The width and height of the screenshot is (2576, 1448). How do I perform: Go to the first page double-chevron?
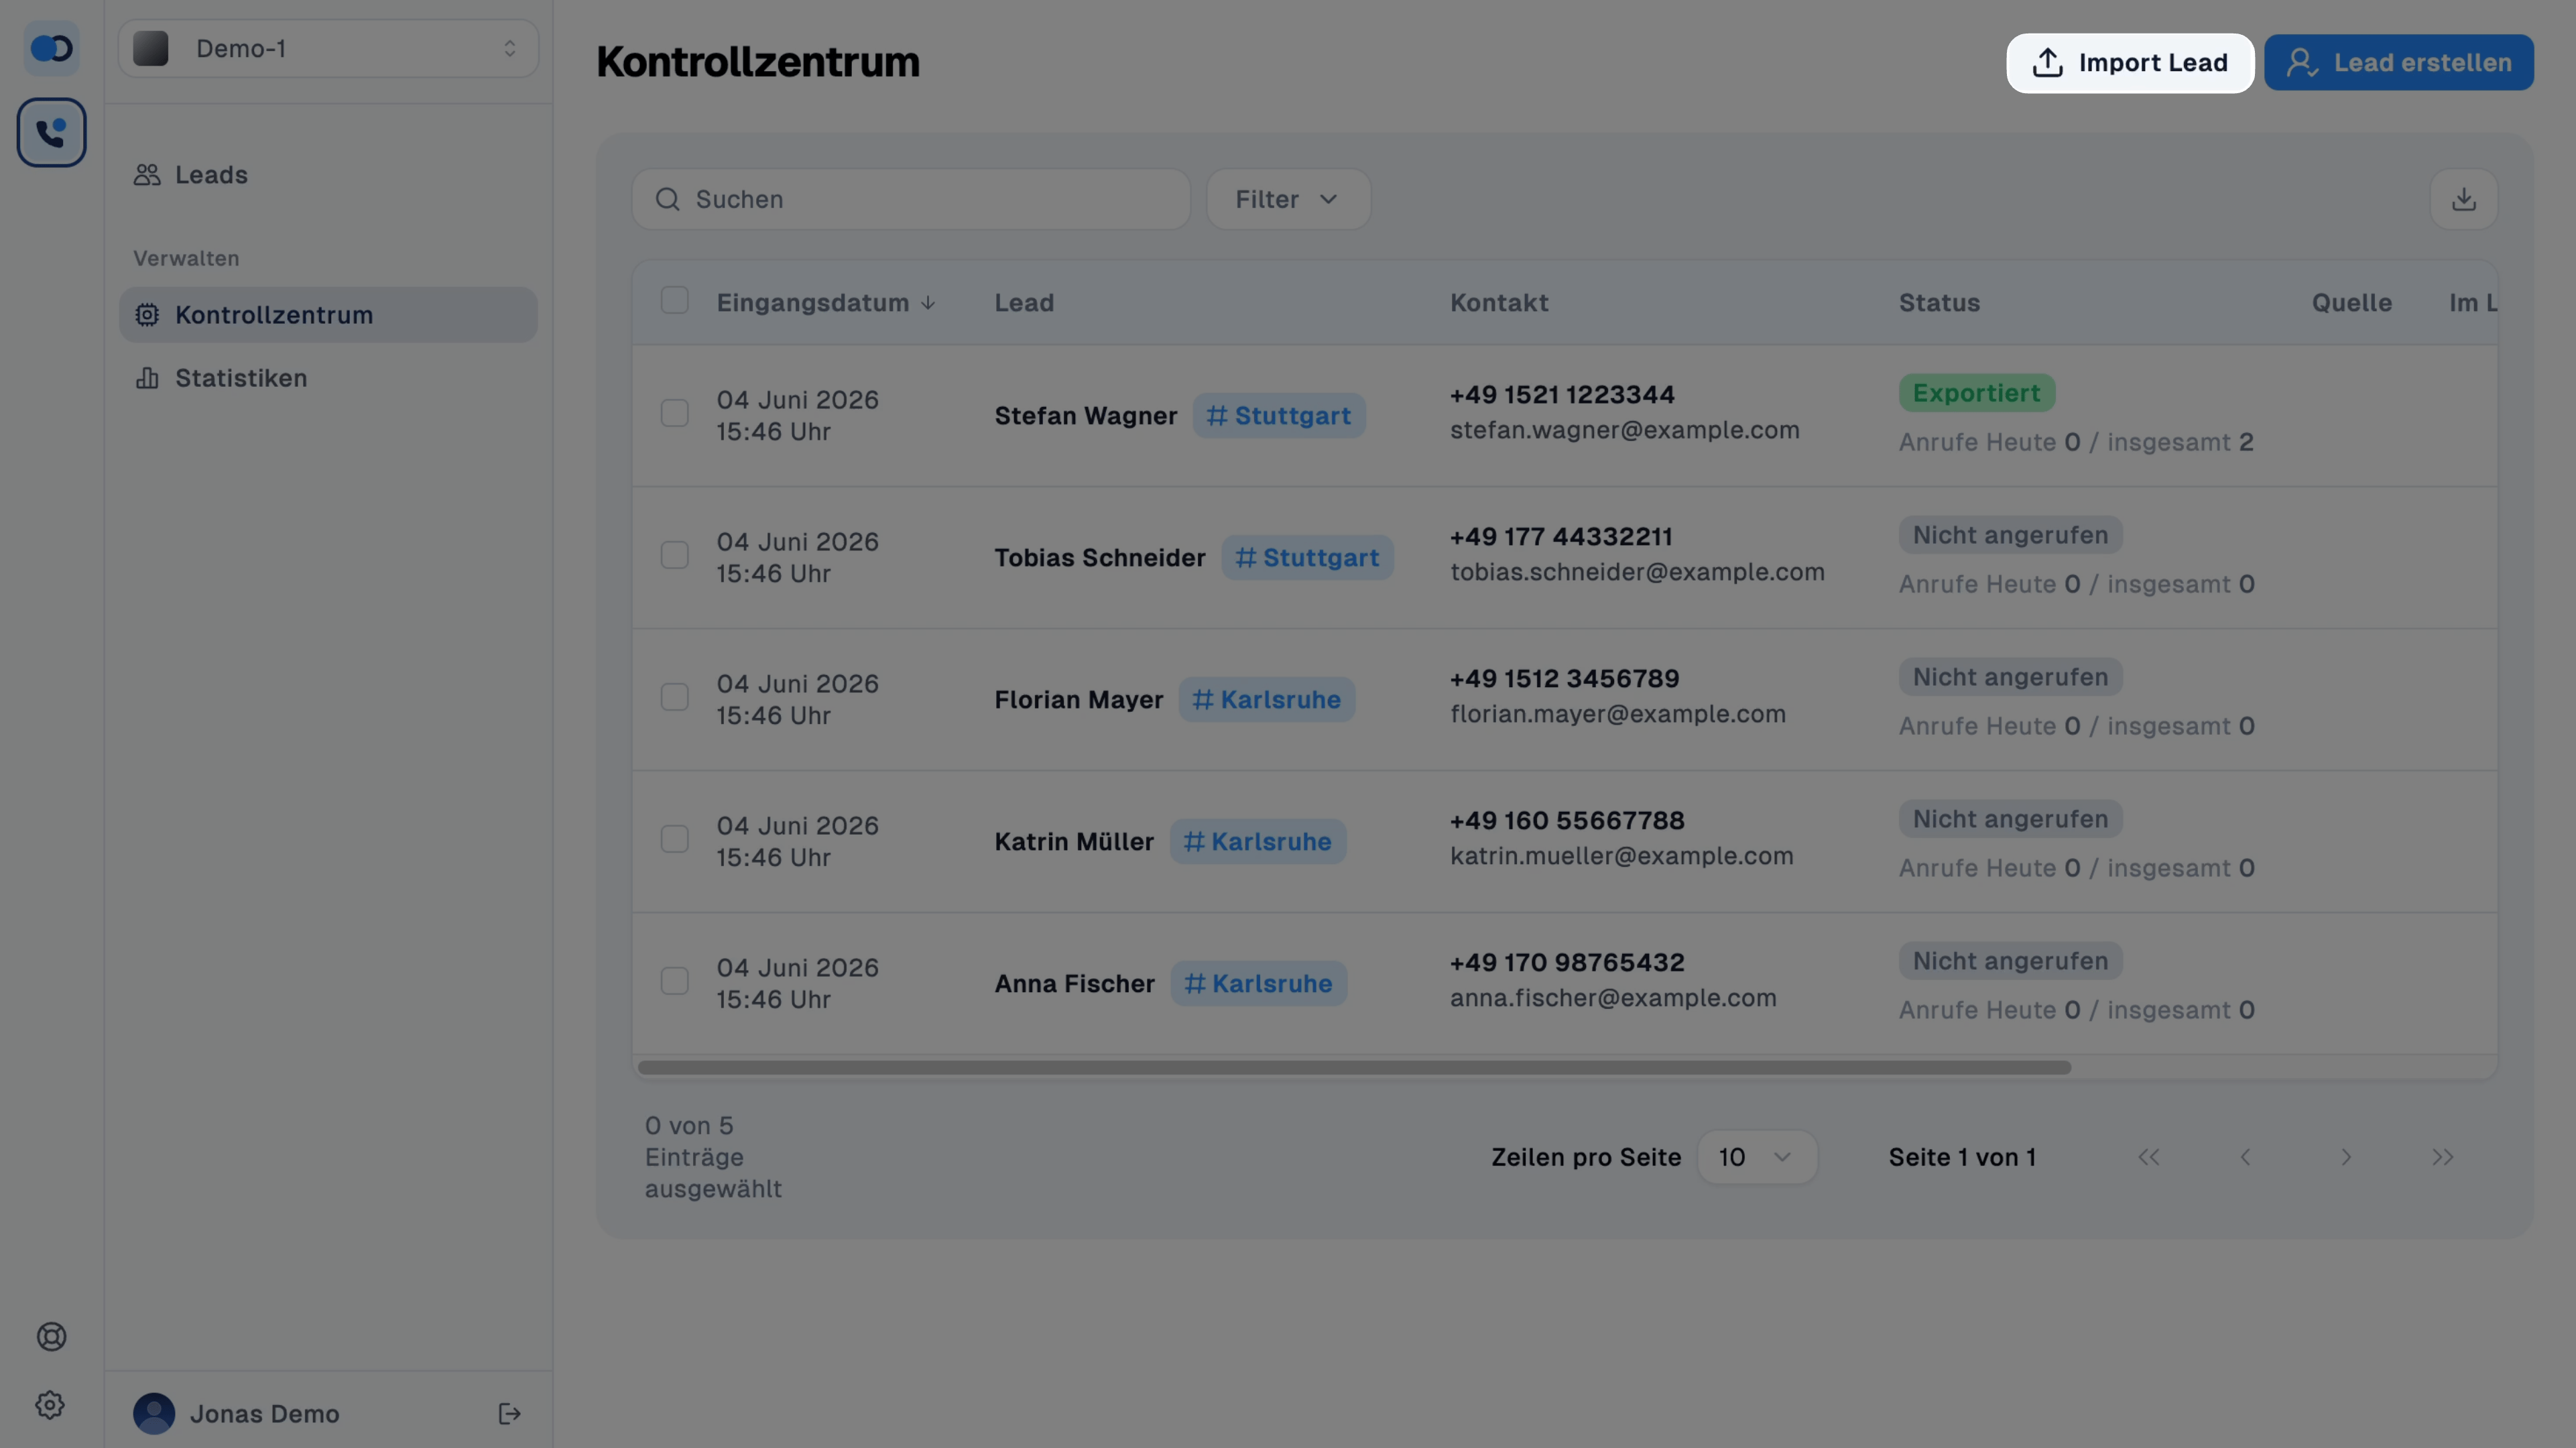(x=2149, y=1157)
